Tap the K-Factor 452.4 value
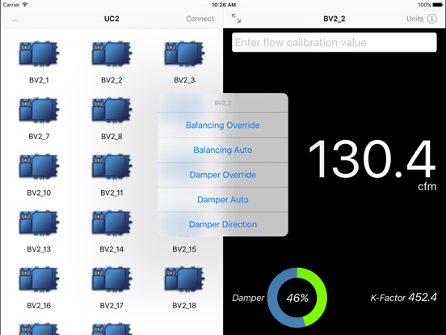 coord(403,298)
